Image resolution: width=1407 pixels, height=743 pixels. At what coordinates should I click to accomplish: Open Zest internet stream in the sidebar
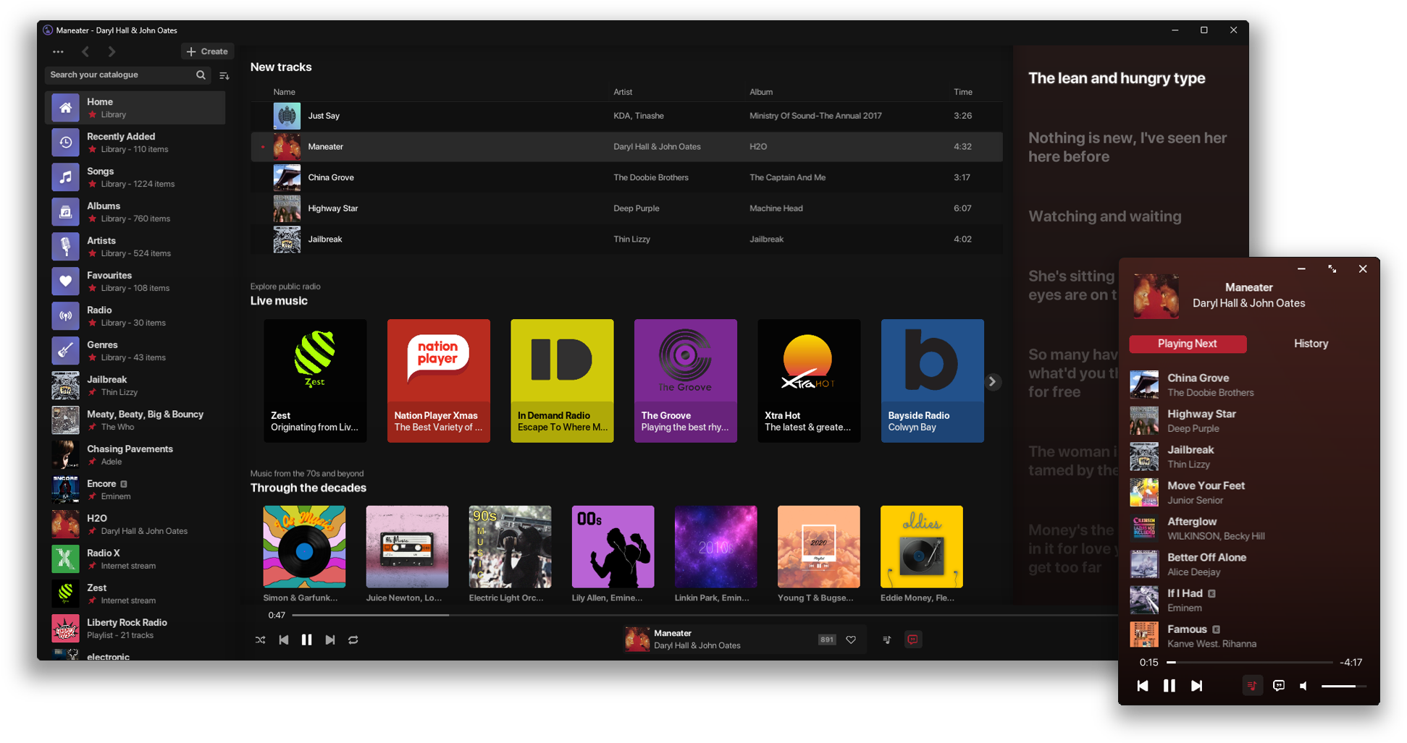135,594
